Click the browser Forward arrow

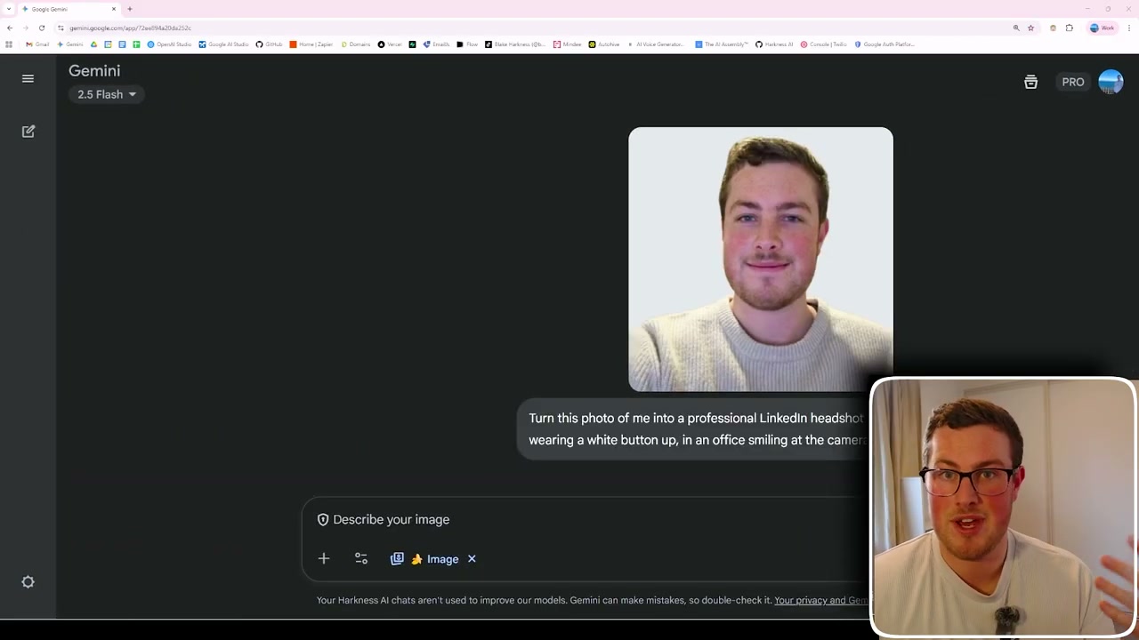click(x=25, y=28)
